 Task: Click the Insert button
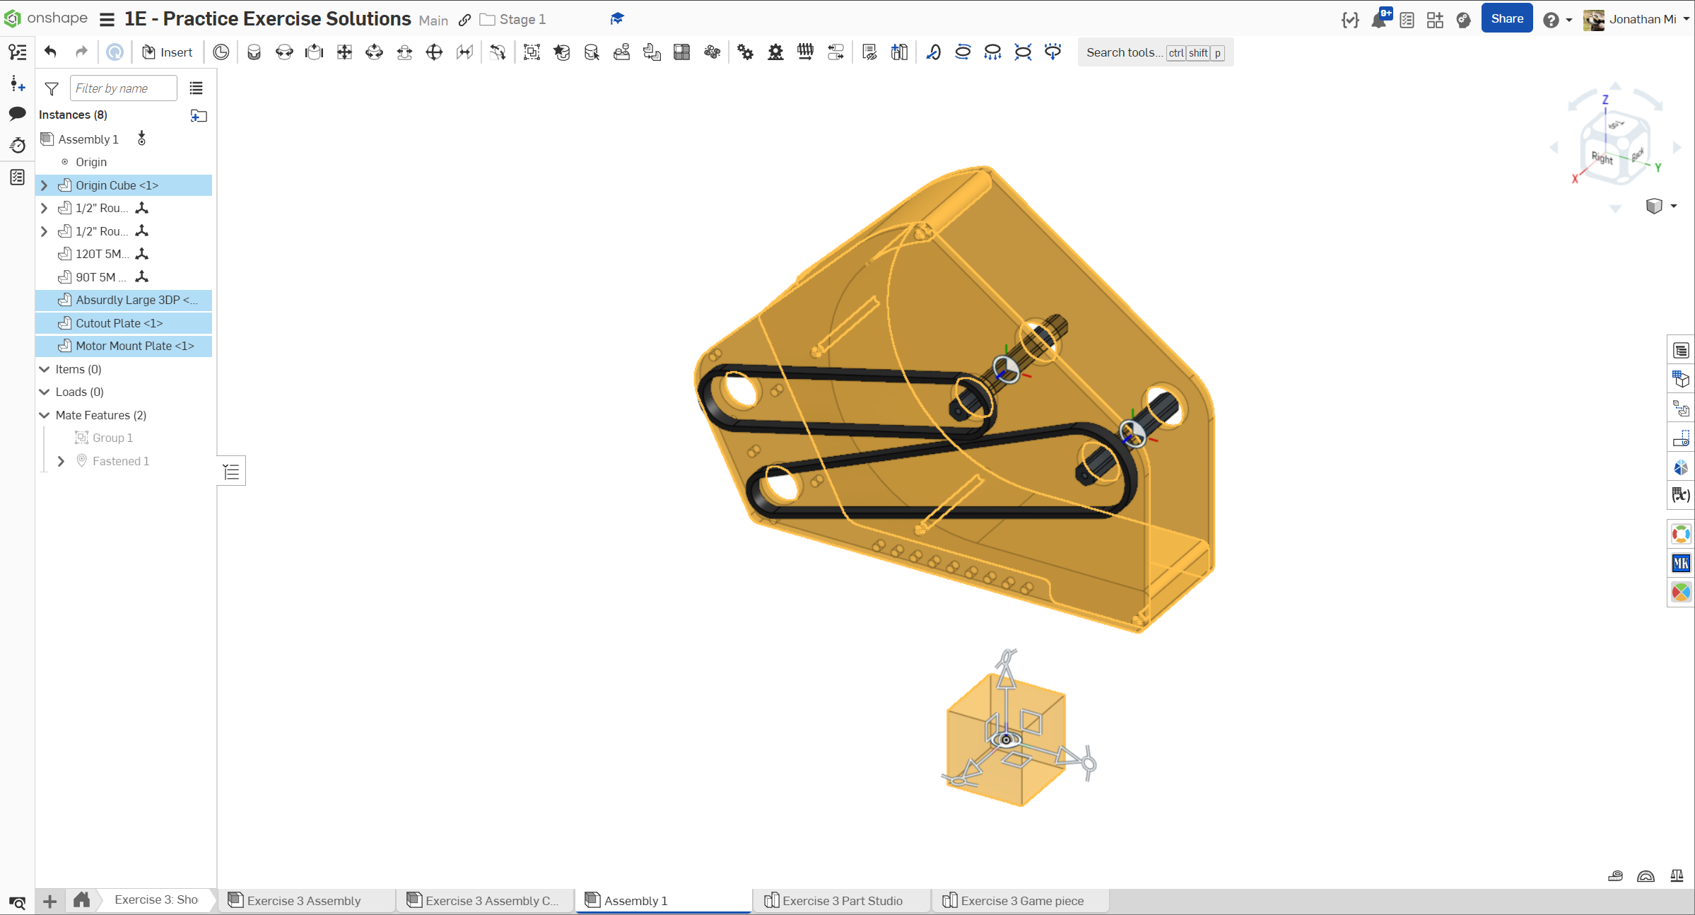coord(168,52)
